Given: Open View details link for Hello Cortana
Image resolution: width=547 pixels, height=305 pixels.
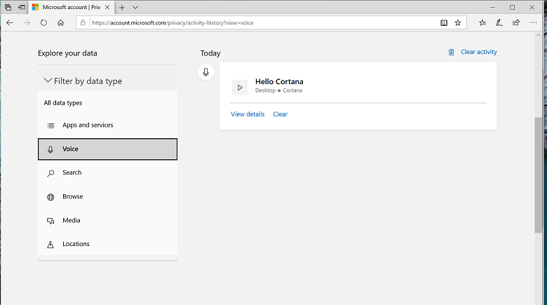Looking at the screenshot, I should tap(248, 114).
